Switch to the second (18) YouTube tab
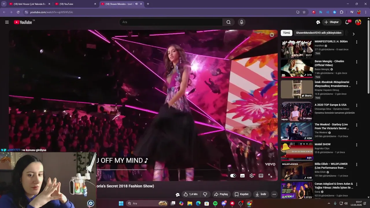This screenshot has width=370, height=208. tap(75, 4)
